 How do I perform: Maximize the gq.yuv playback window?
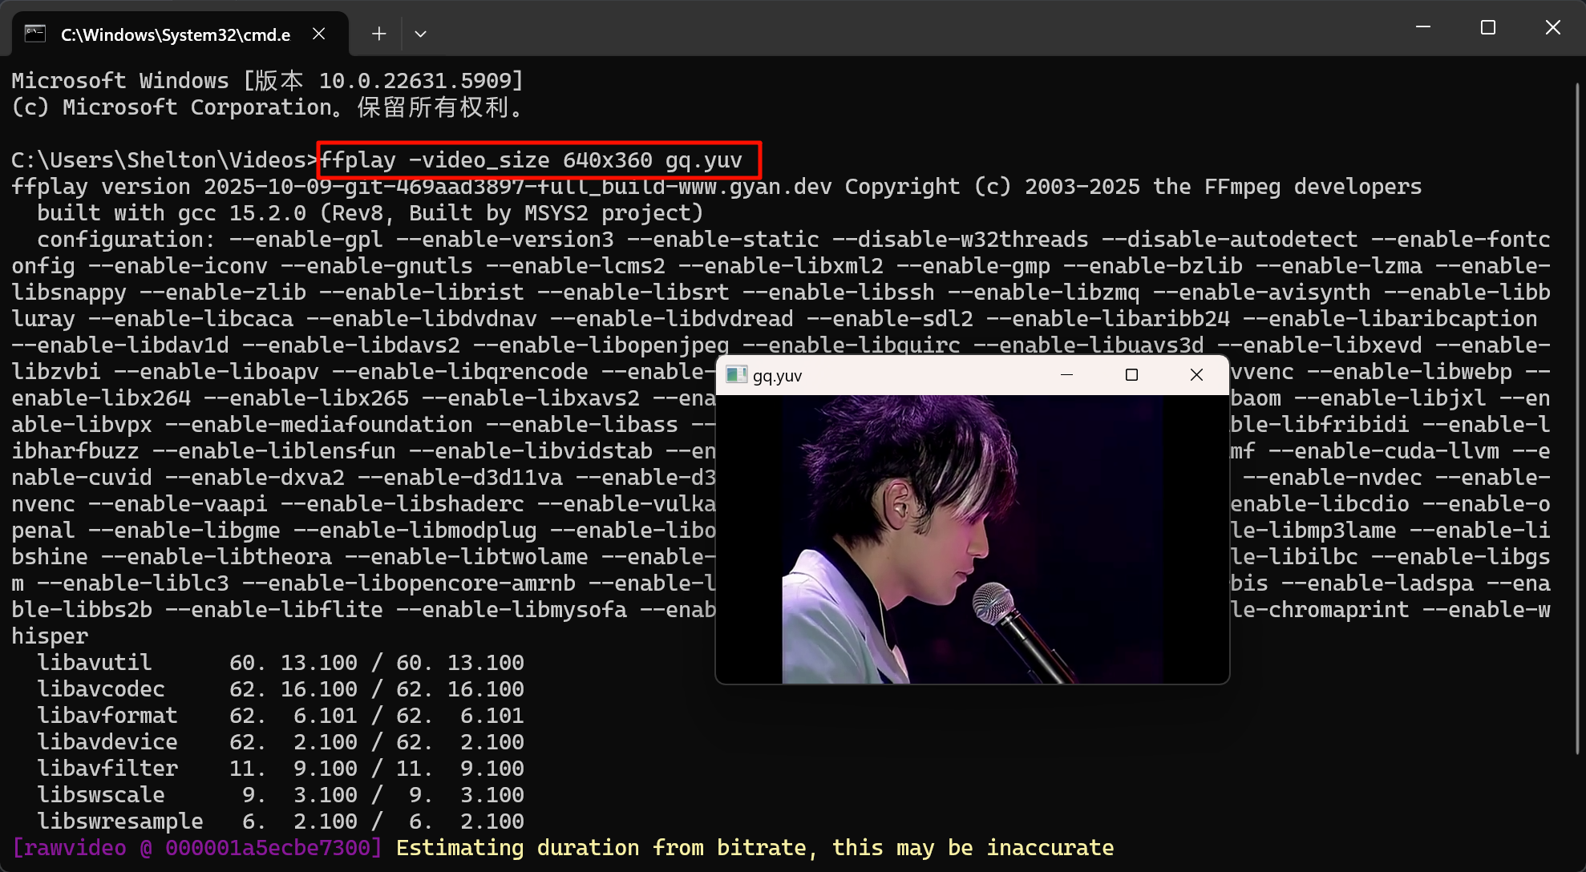tap(1131, 375)
